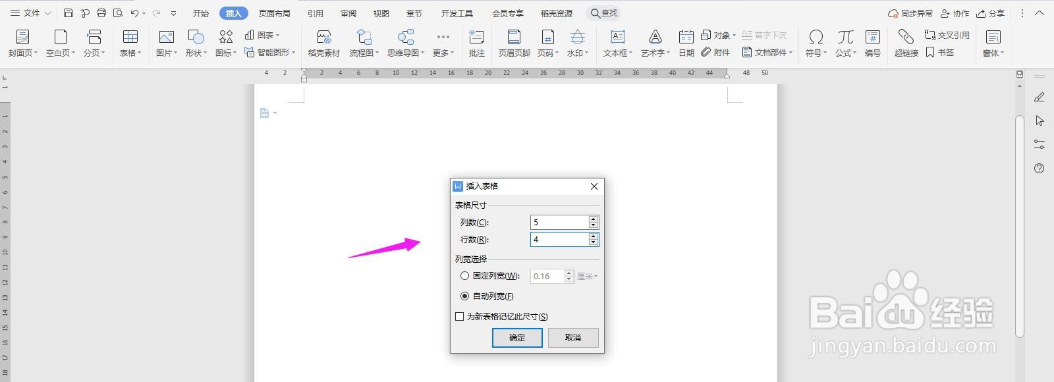Check 为新表格记忆此尺寸 checkbox
The image size is (1054, 382).
tap(460, 317)
